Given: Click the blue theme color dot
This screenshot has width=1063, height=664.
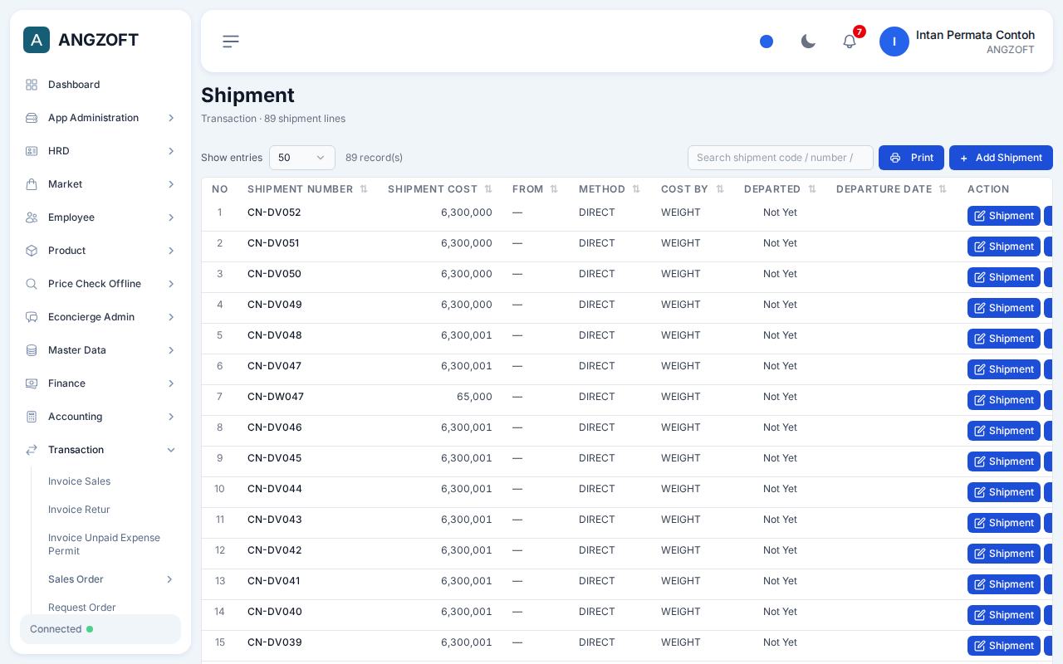Looking at the screenshot, I should [767, 41].
